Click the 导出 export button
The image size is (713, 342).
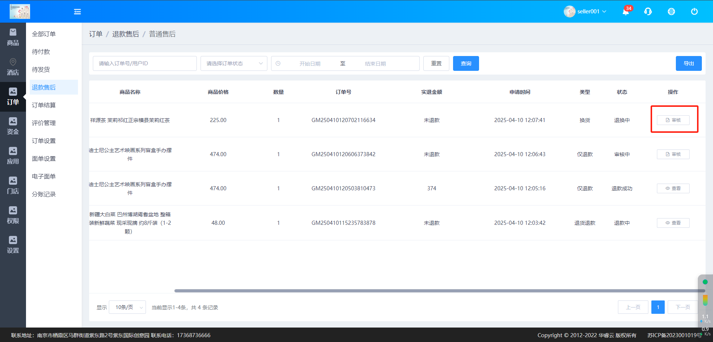point(688,63)
